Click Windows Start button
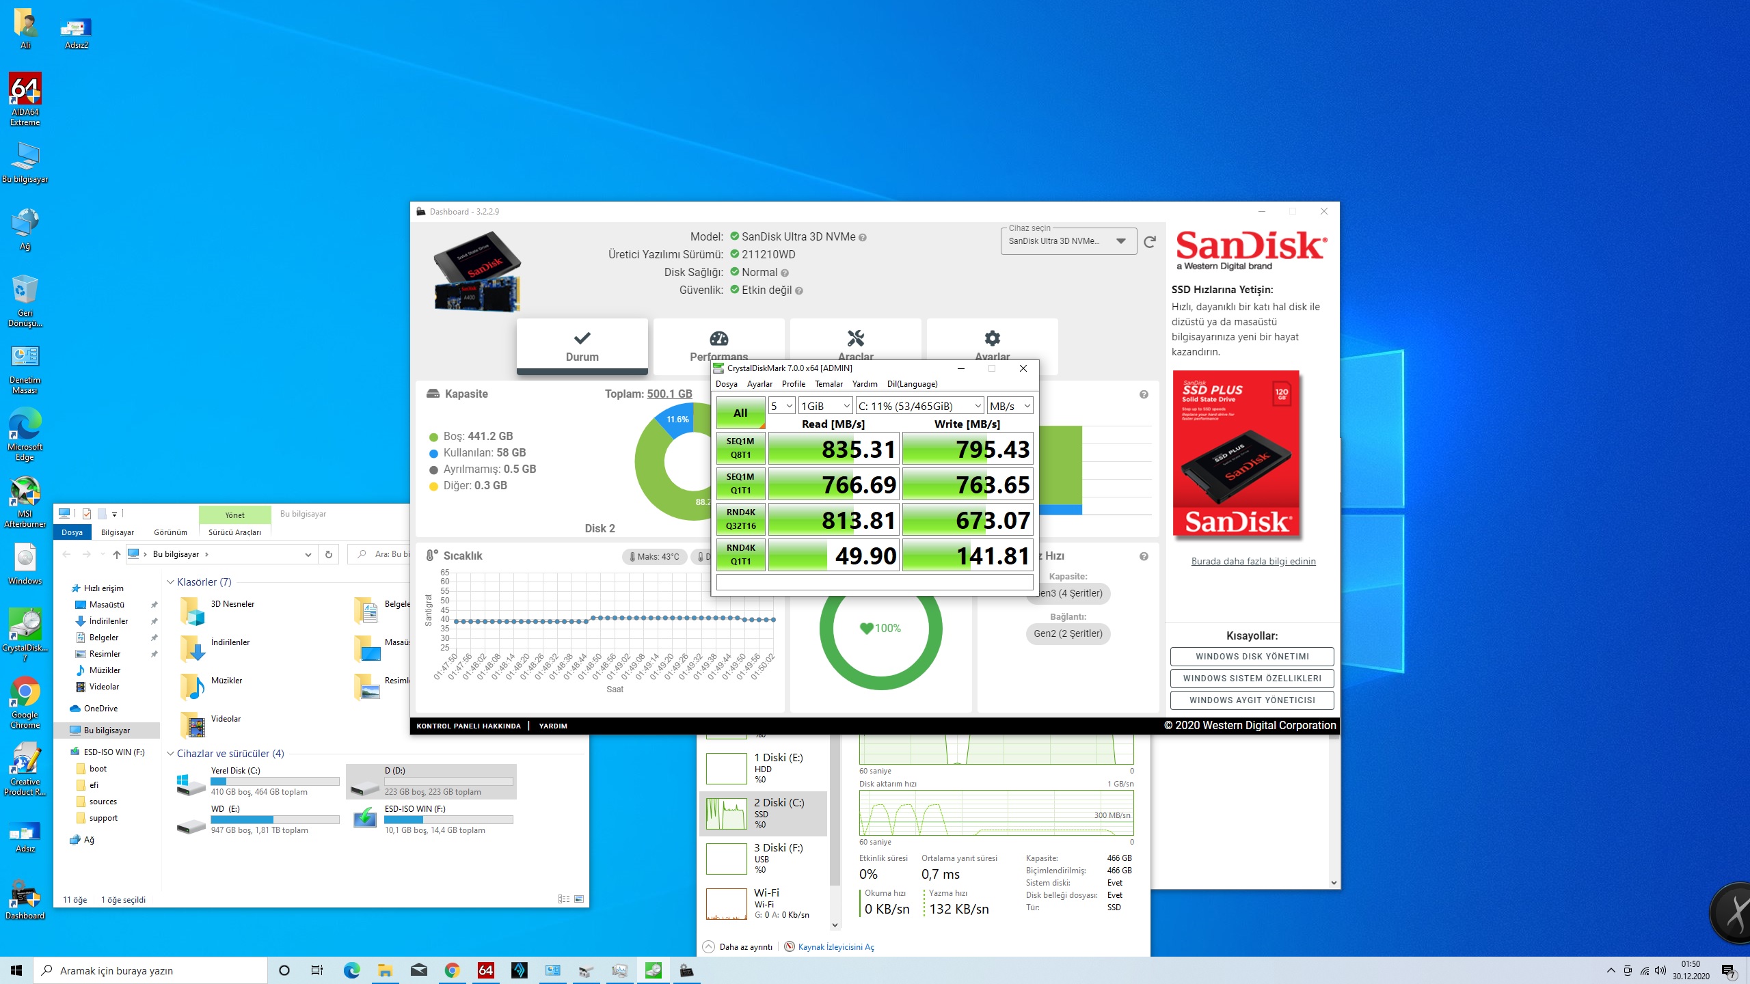The image size is (1750, 984). (x=16, y=970)
